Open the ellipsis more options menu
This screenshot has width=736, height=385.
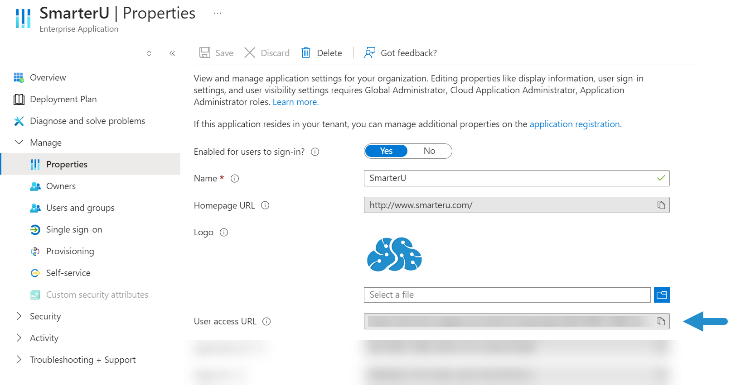click(218, 13)
